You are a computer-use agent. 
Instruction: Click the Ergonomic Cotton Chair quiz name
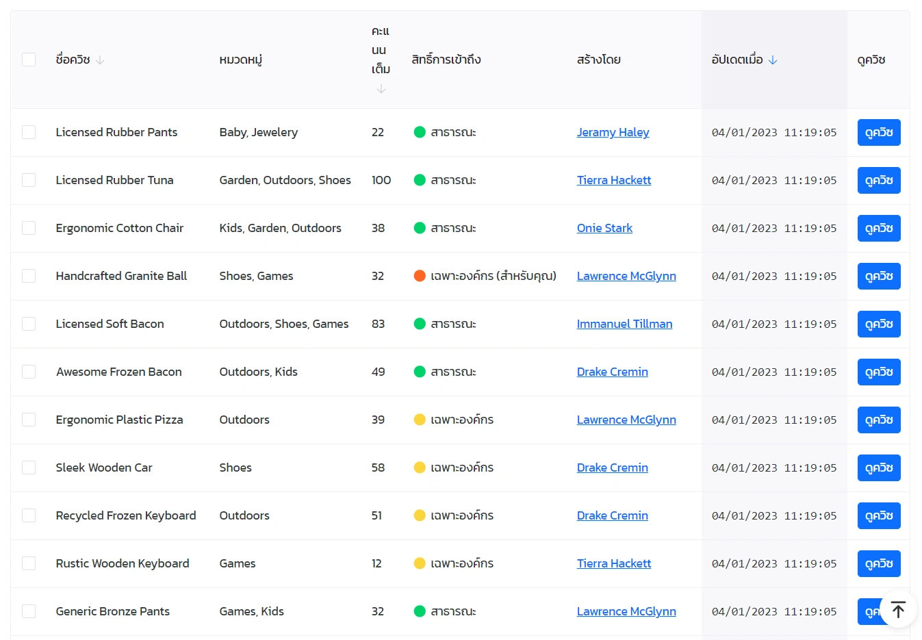click(x=120, y=228)
